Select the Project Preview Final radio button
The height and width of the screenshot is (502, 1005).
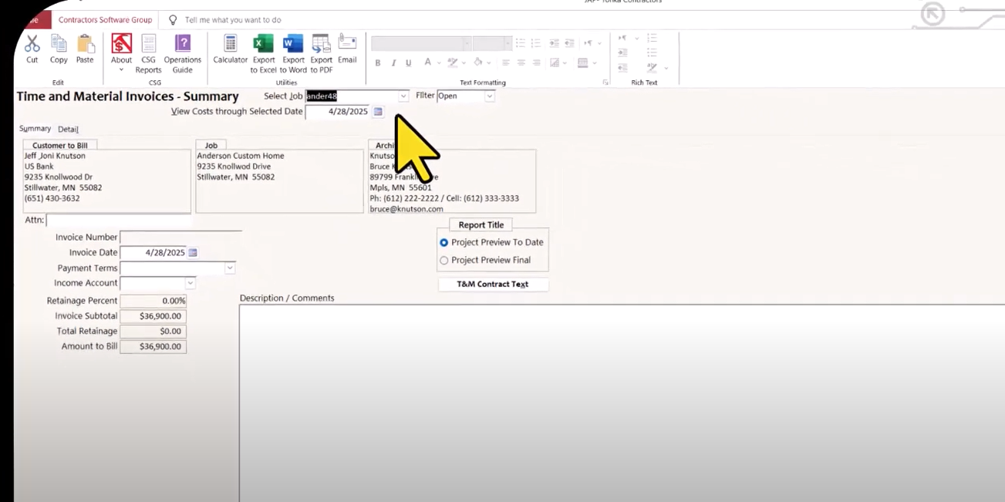tap(443, 260)
